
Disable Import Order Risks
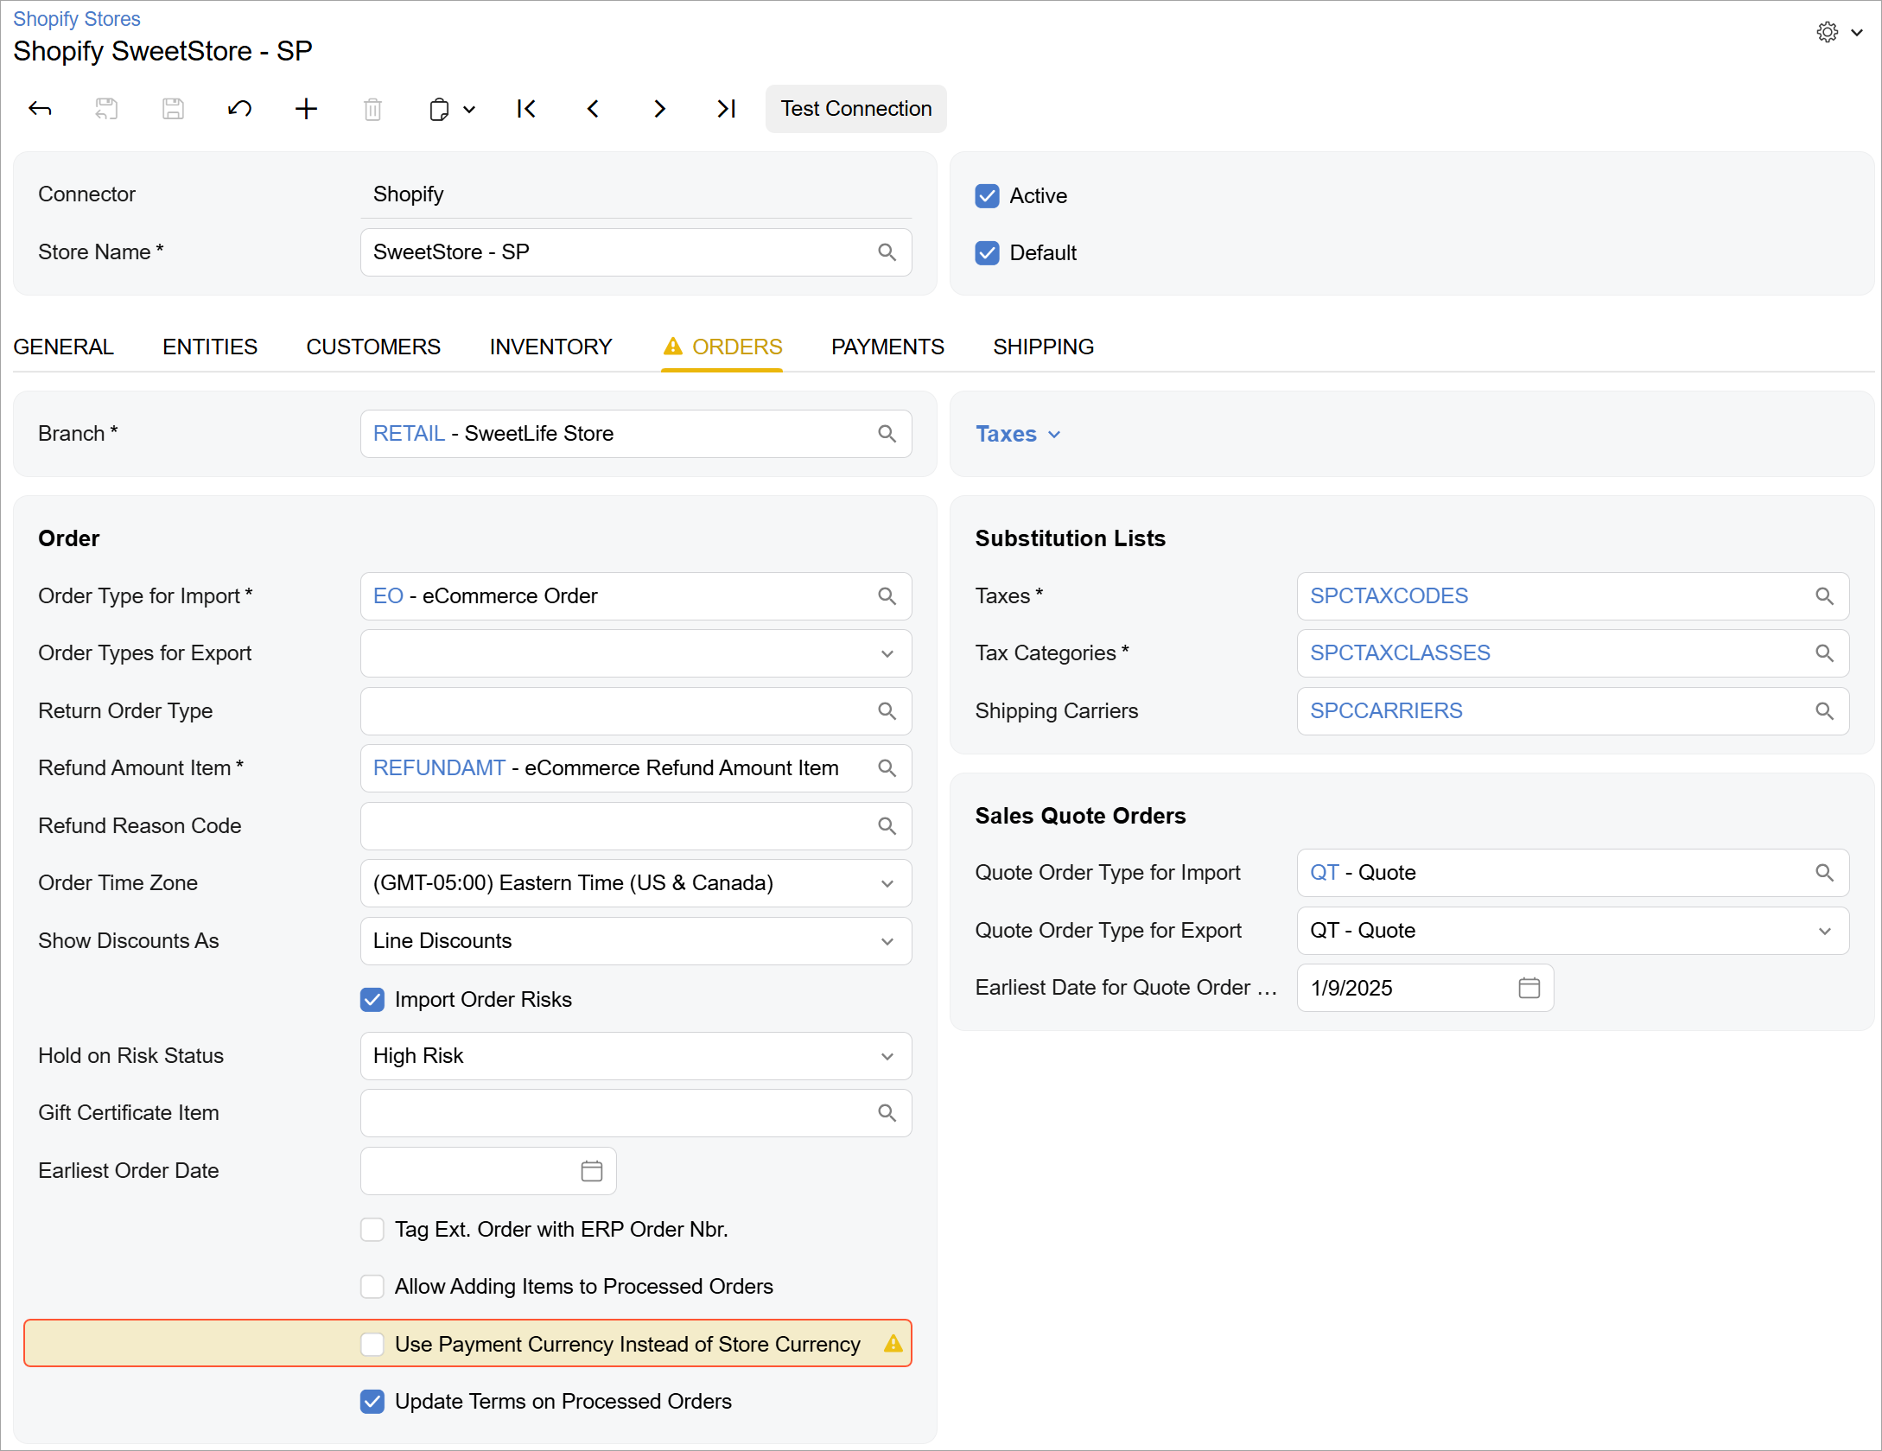pos(372,1000)
